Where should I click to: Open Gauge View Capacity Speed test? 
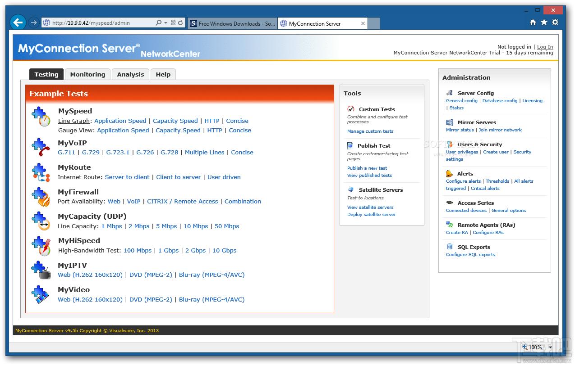click(x=178, y=130)
